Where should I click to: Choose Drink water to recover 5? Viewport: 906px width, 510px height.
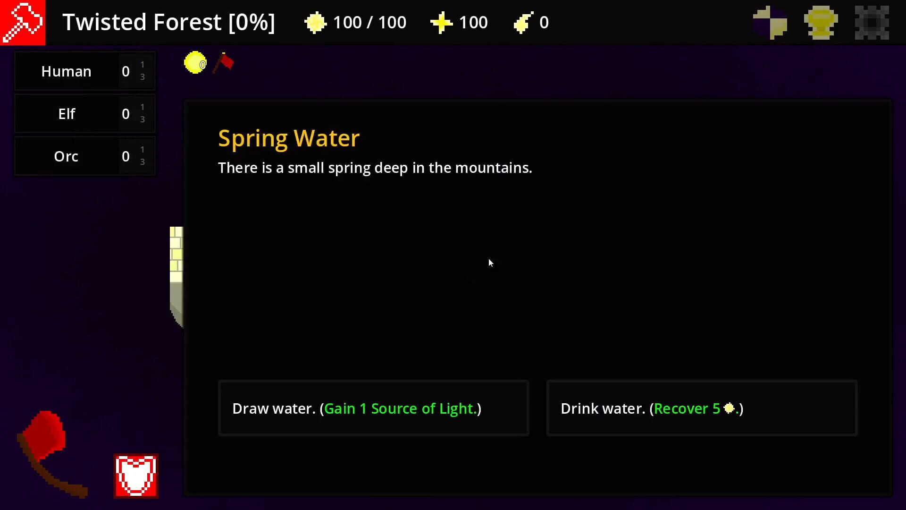click(701, 408)
